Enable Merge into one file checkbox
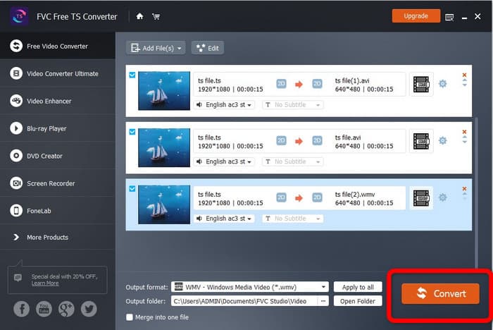Viewport: 493px width, 330px height. [x=129, y=317]
